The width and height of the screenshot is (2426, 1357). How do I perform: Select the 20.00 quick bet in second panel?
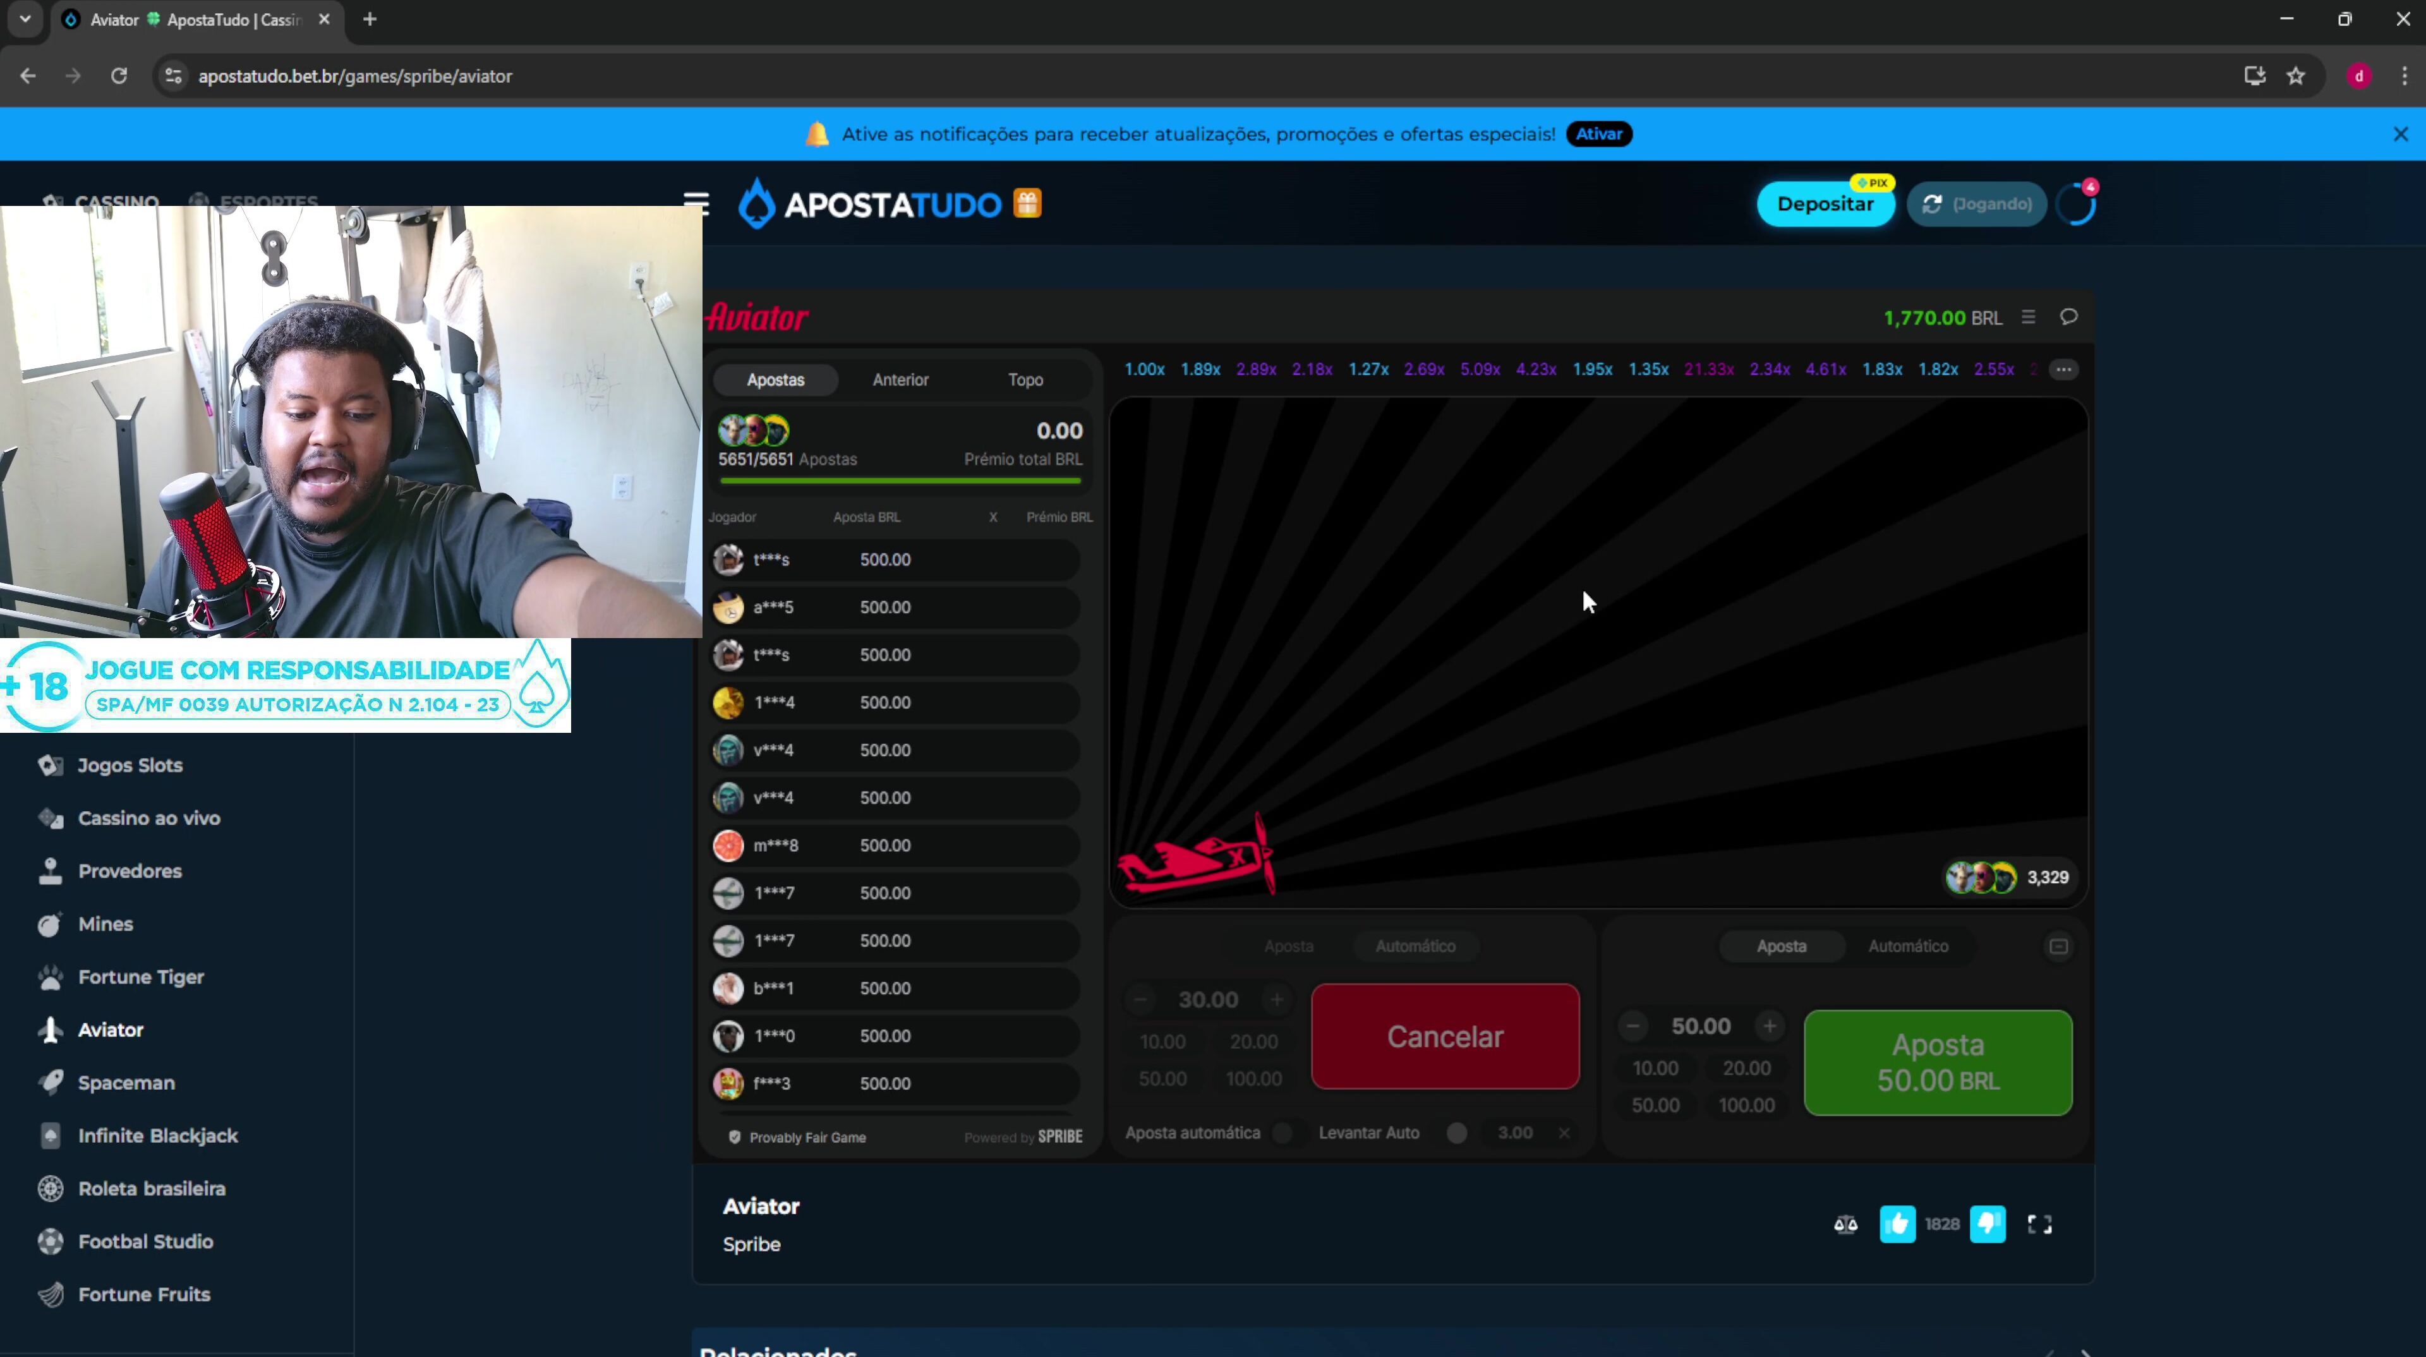click(x=1746, y=1068)
